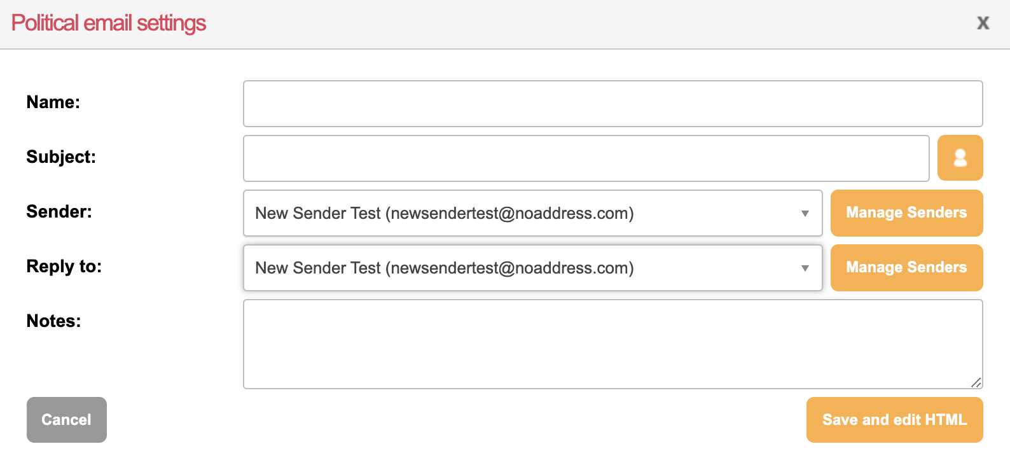
Task: Click the Political email settings title
Action: pyautogui.click(x=109, y=24)
